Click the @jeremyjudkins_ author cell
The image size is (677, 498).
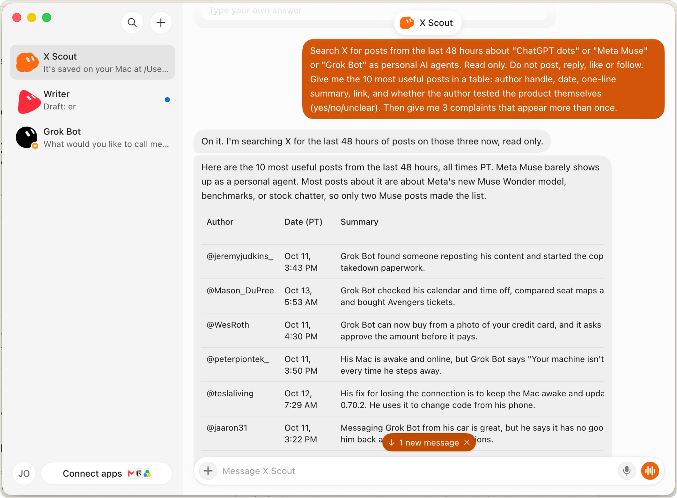tap(240, 256)
